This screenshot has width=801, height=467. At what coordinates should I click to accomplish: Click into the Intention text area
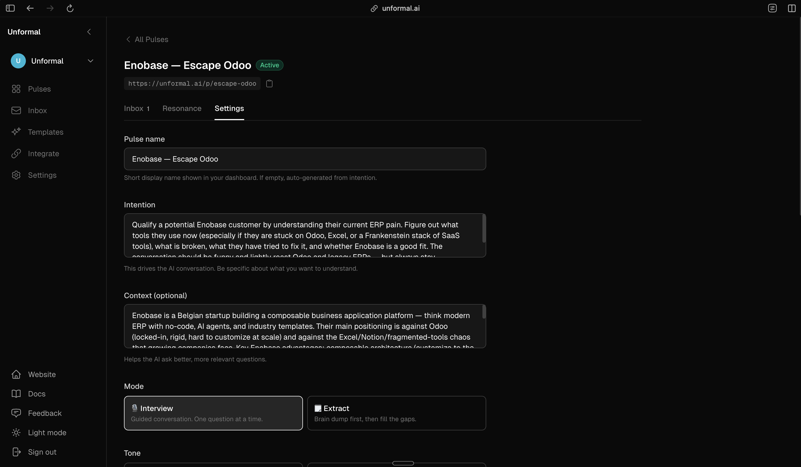305,235
